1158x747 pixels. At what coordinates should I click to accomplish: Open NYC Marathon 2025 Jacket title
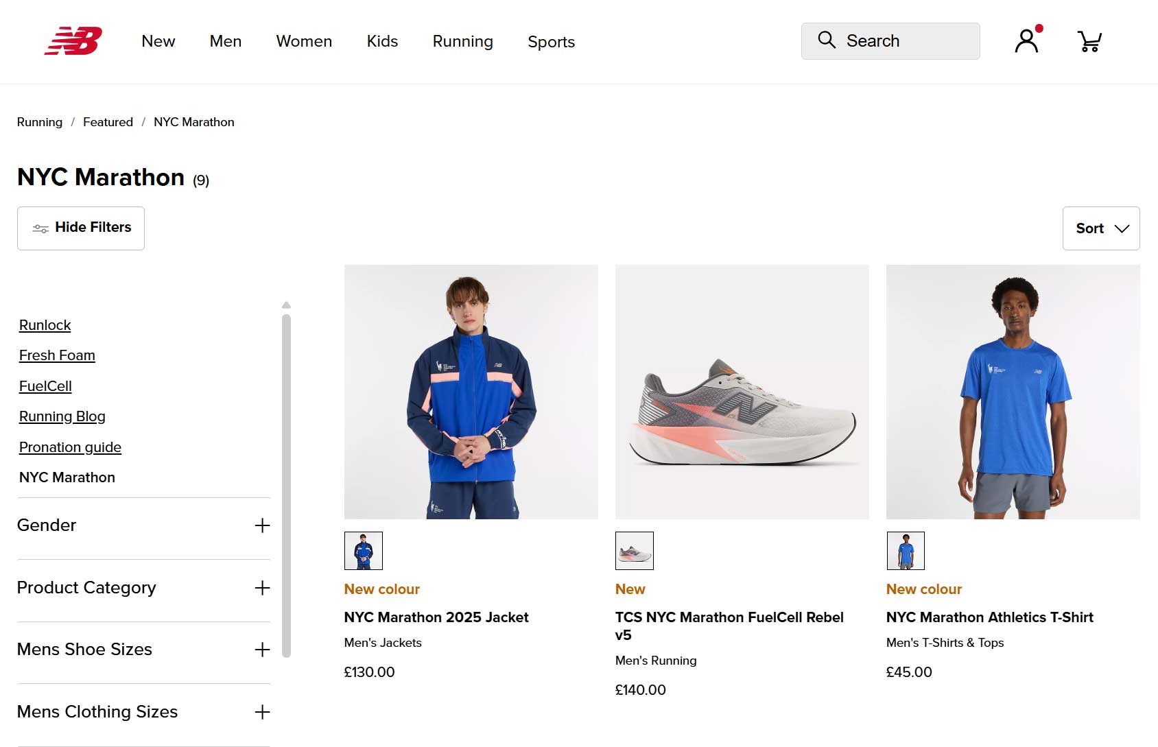click(x=436, y=617)
